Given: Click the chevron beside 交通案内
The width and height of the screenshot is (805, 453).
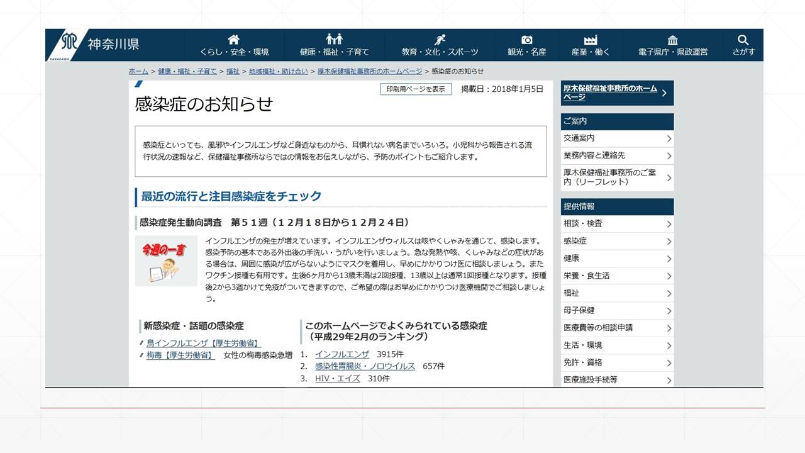Looking at the screenshot, I should coord(669,138).
